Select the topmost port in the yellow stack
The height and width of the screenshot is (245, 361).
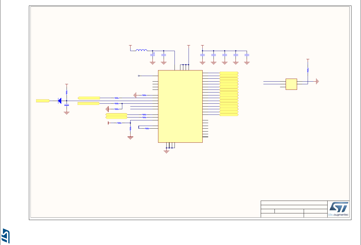coord(229,73)
